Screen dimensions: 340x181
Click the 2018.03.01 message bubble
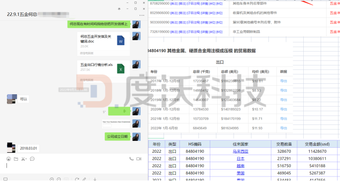pyautogui.click(x=28, y=148)
